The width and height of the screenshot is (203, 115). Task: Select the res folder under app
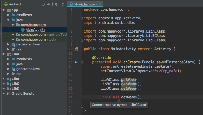pyautogui.click(x=19, y=49)
